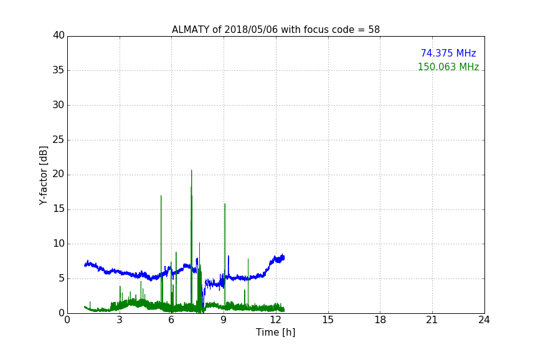
Task: Select the green '150.063 MHz' legend label
Action: [x=448, y=67]
